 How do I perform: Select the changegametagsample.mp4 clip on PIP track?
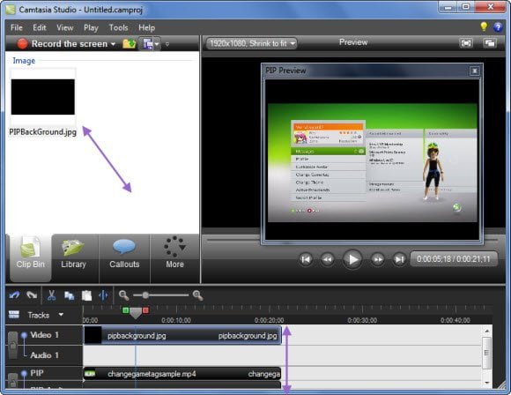coord(182,374)
